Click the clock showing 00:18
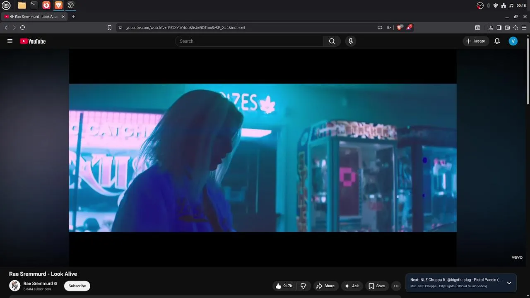The height and width of the screenshot is (298, 530). tap(521, 5)
